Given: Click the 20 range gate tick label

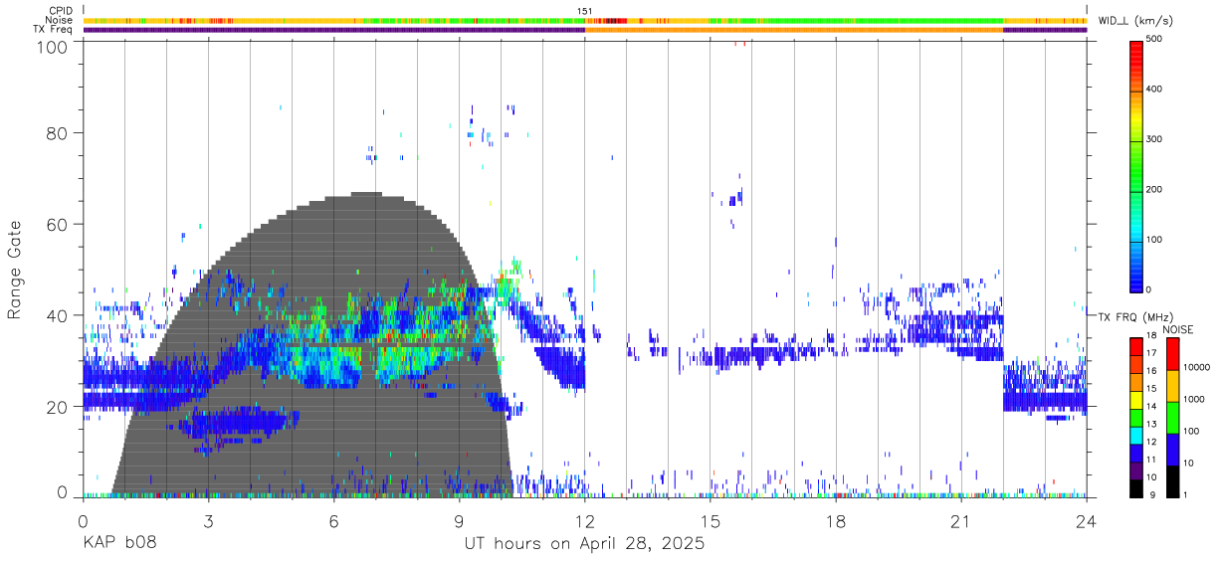Looking at the screenshot, I should [x=56, y=407].
